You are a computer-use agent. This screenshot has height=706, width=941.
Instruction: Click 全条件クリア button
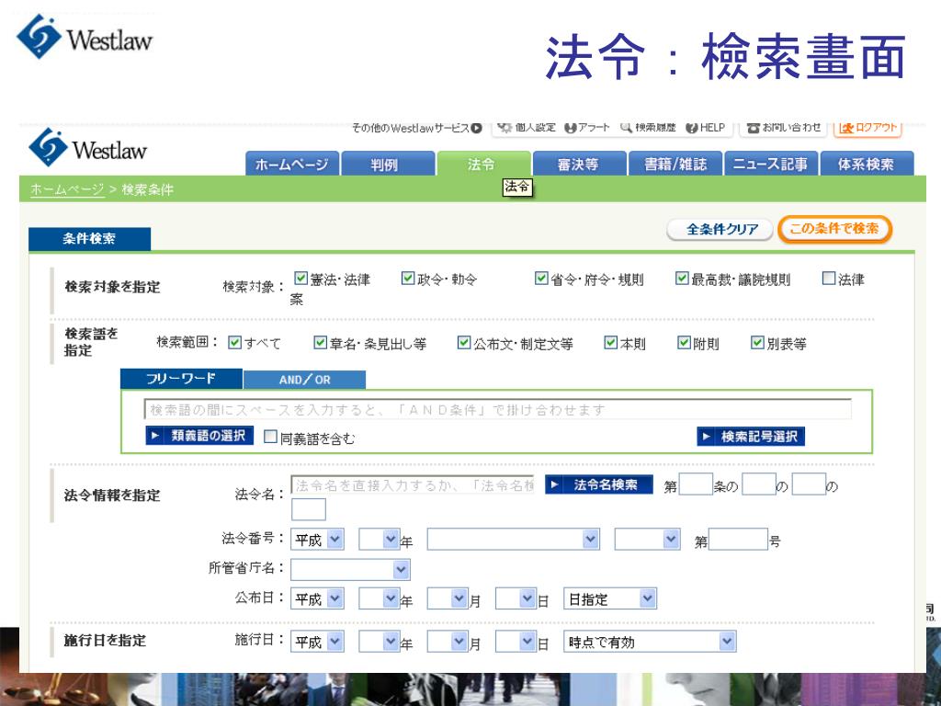720,229
